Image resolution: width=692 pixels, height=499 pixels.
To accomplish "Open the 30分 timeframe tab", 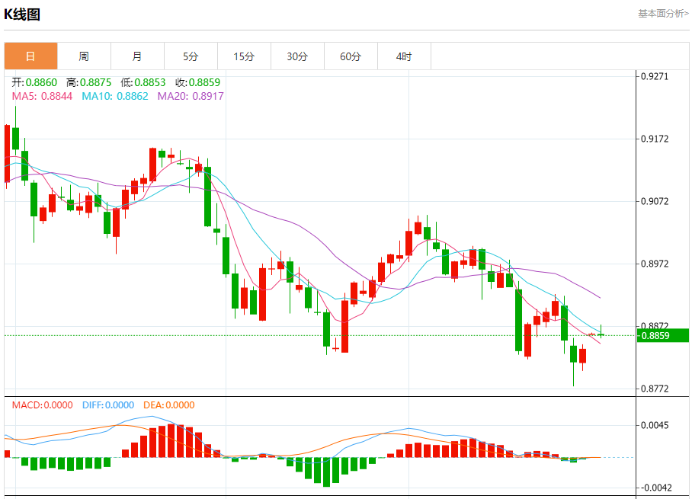I will (297, 56).
